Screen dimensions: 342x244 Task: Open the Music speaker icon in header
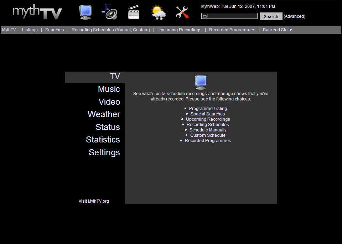[x=109, y=12]
